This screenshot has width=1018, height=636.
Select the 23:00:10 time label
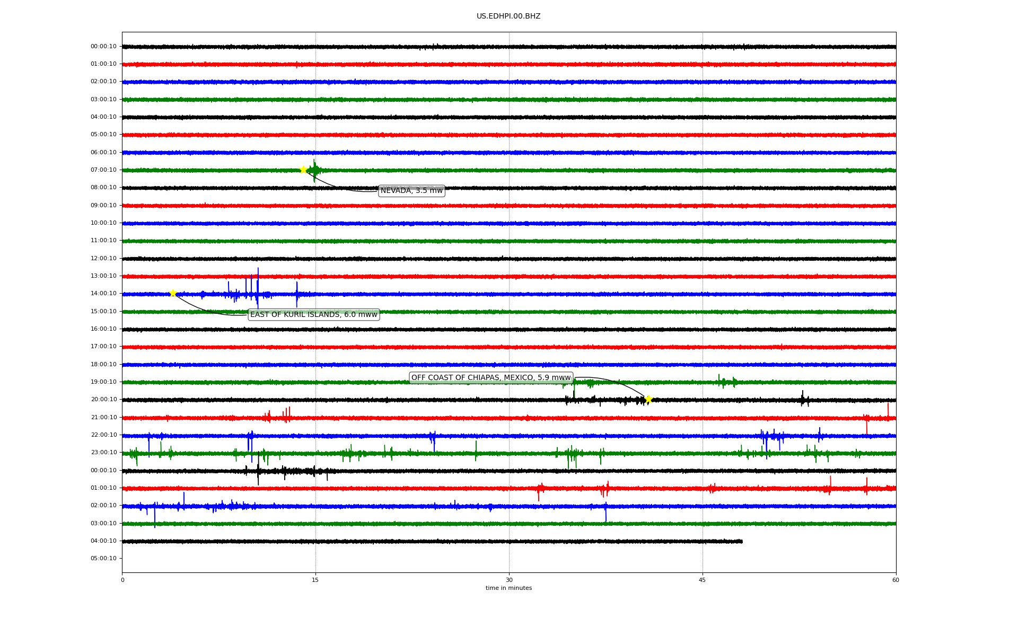click(x=103, y=453)
